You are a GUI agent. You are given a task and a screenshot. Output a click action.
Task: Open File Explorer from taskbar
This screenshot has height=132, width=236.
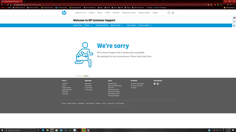pos(47,130)
